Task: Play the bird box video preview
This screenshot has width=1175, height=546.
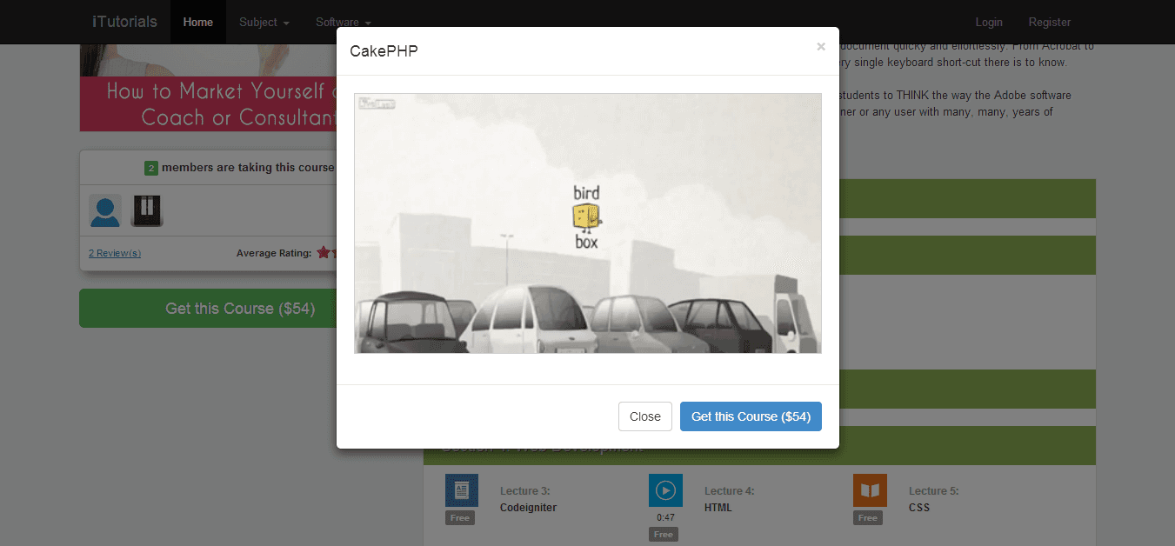Action: click(x=588, y=223)
